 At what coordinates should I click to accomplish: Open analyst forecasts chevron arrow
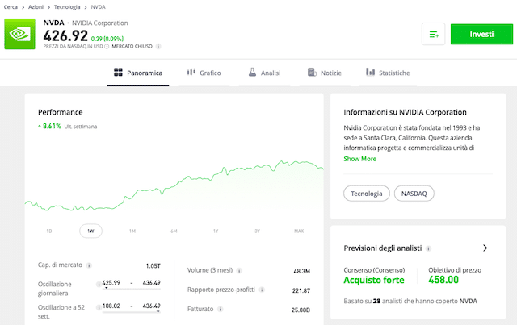pyautogui.click(x=485, y=248)
